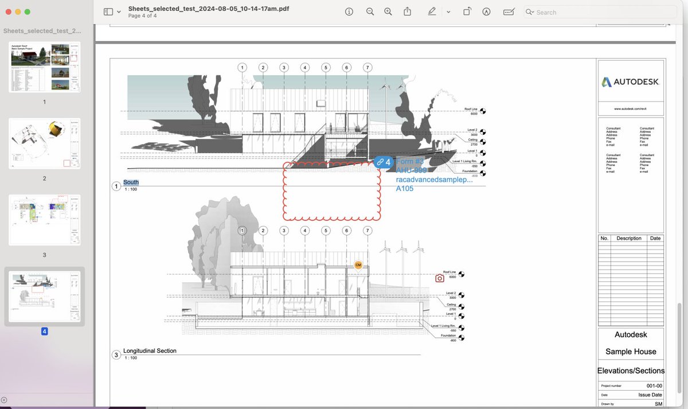
Task: Click the Autodesk logo in title block
Action: [631, 82]
